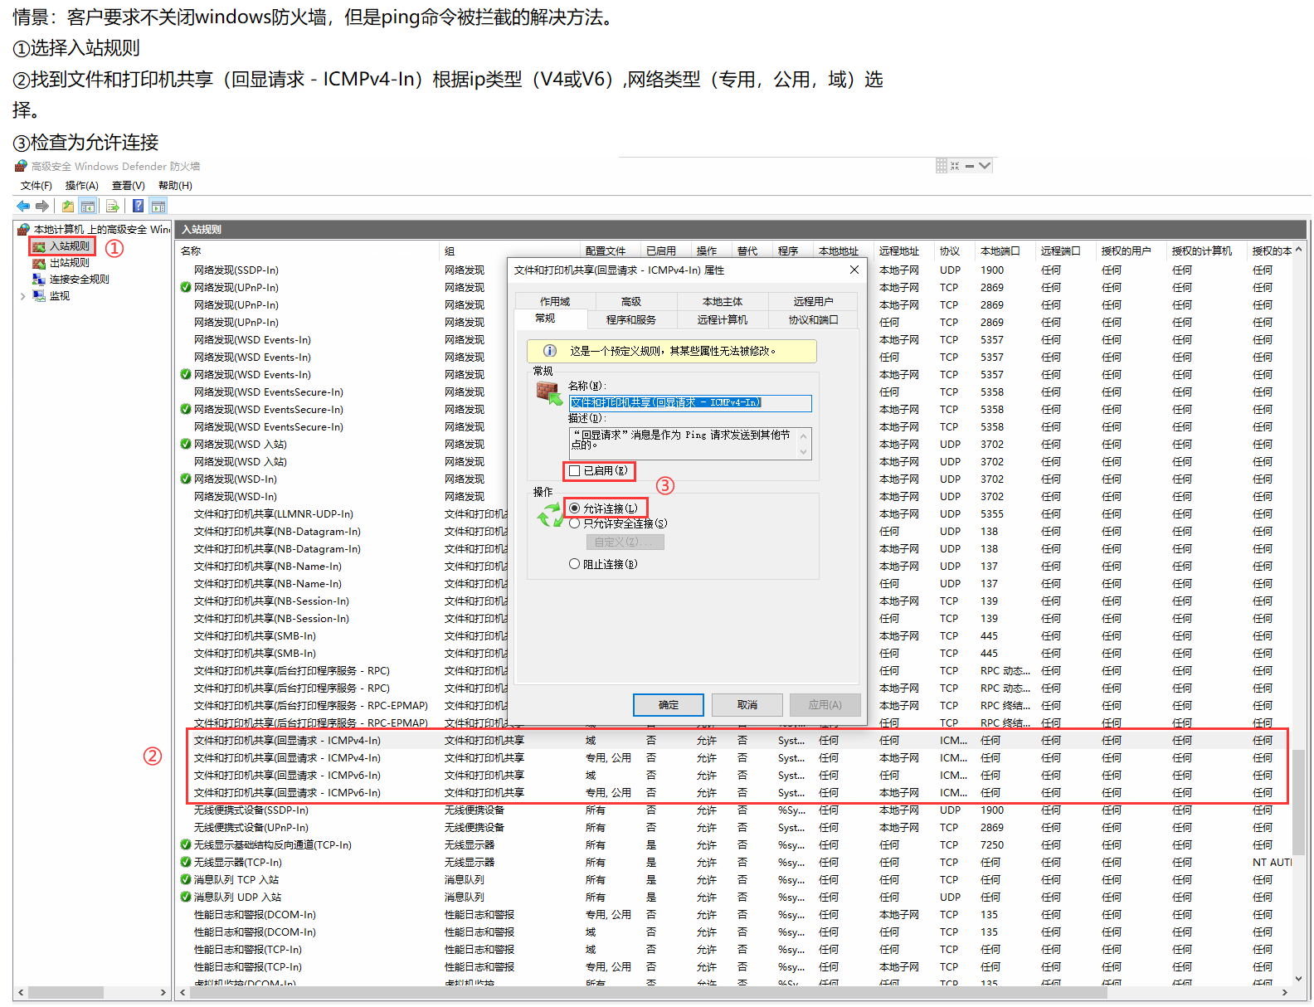Open the 帮助(H) menu
This screenshot has width=1314, height=1007.
pyautogui.click(x=175, y=186)
